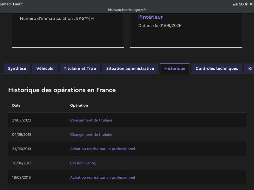The height and width of the screenshot is (190, 254).
Task: Click the Opération column header
Action: (79, 105)
